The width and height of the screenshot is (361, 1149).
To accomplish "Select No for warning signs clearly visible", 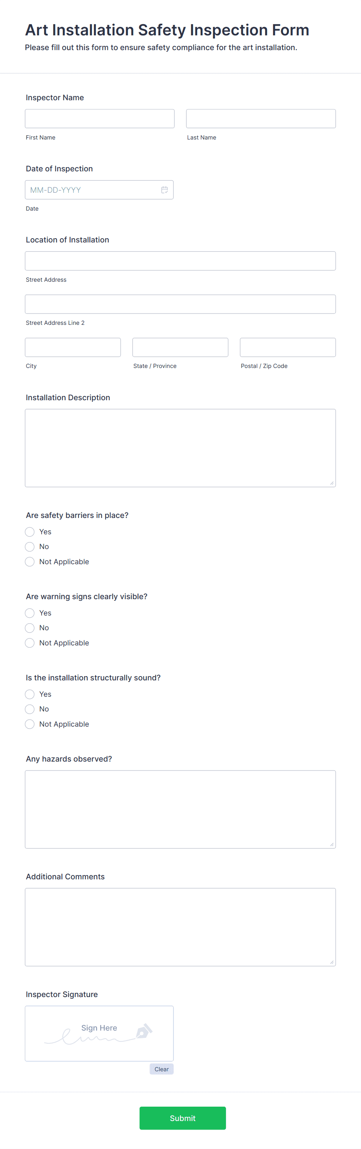I will pyautogui.click(x=30, y=628).
